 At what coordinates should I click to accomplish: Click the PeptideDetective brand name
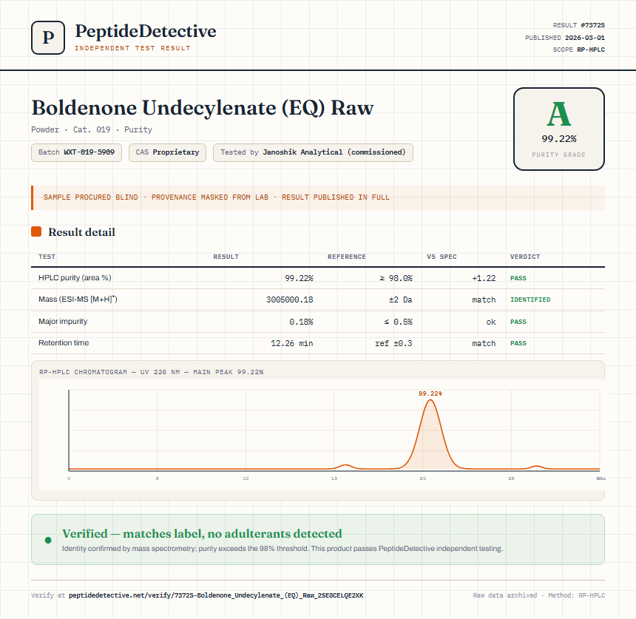(x=146, y=31)
